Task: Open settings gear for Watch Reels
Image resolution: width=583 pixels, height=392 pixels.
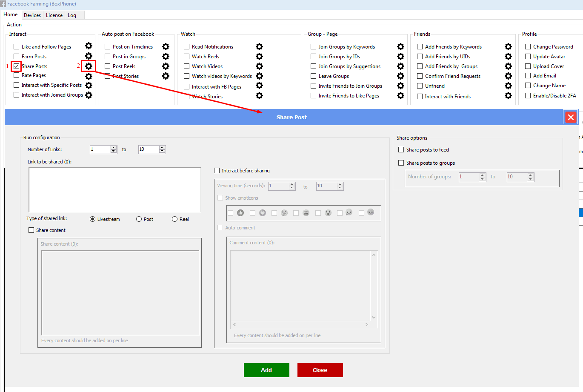Action: coord(259,56)
